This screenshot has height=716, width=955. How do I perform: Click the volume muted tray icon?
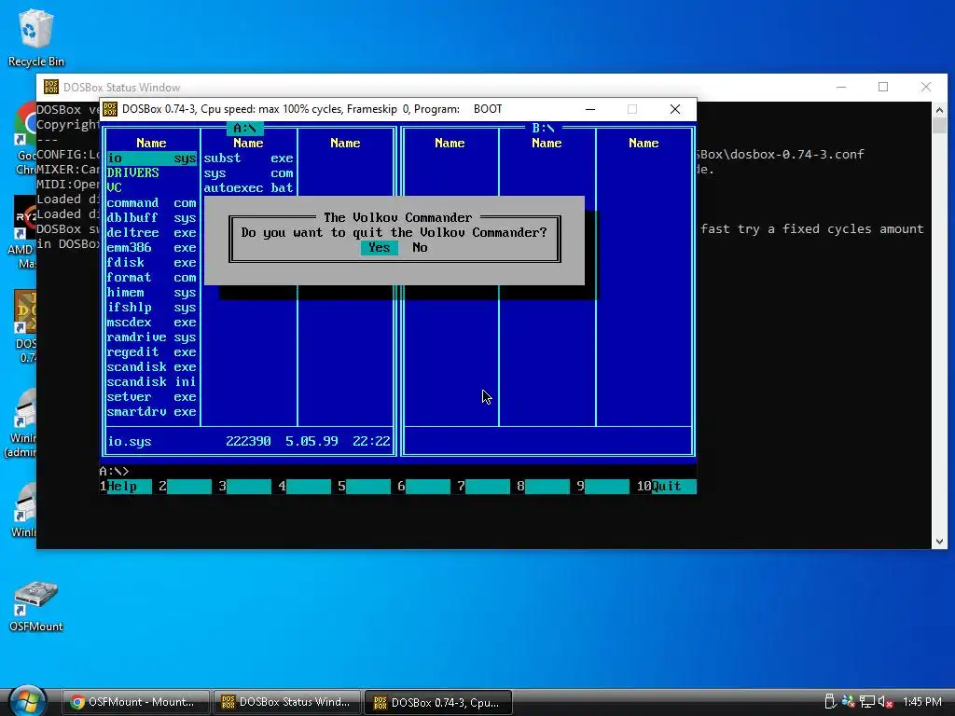click(886, 702)
